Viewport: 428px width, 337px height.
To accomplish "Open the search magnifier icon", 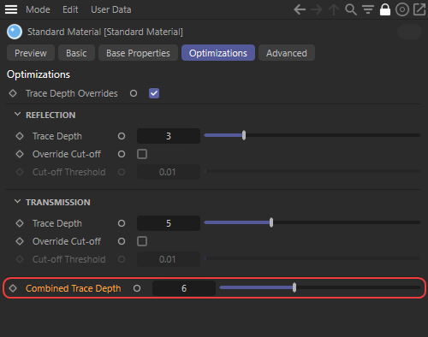I will [351, 9].
